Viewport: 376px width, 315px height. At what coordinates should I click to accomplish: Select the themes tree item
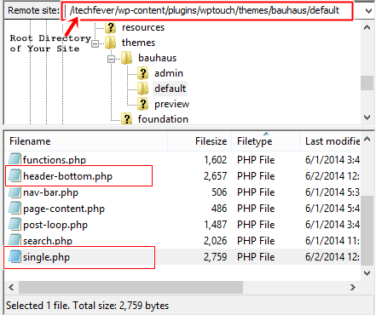tap(138, 43)
